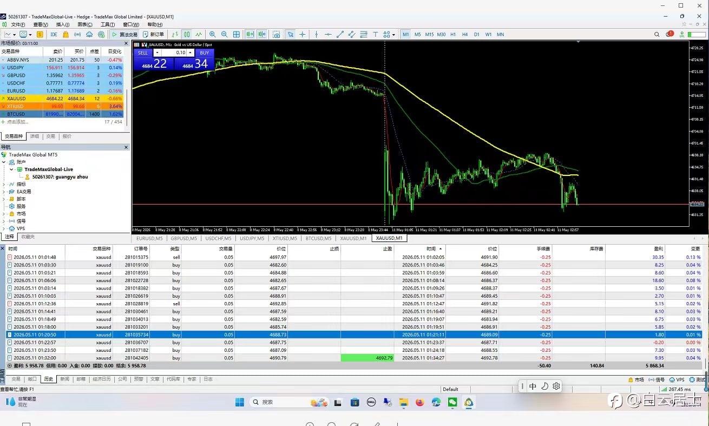Select order 281035734 history row

tap(354, 335)
